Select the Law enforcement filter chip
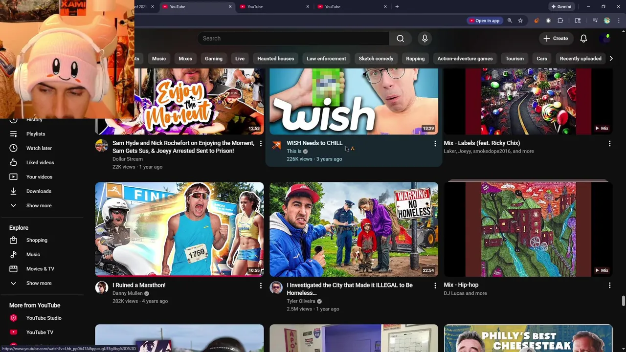 click(326, 59)
